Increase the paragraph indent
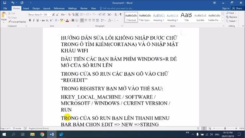 (104, 15)
